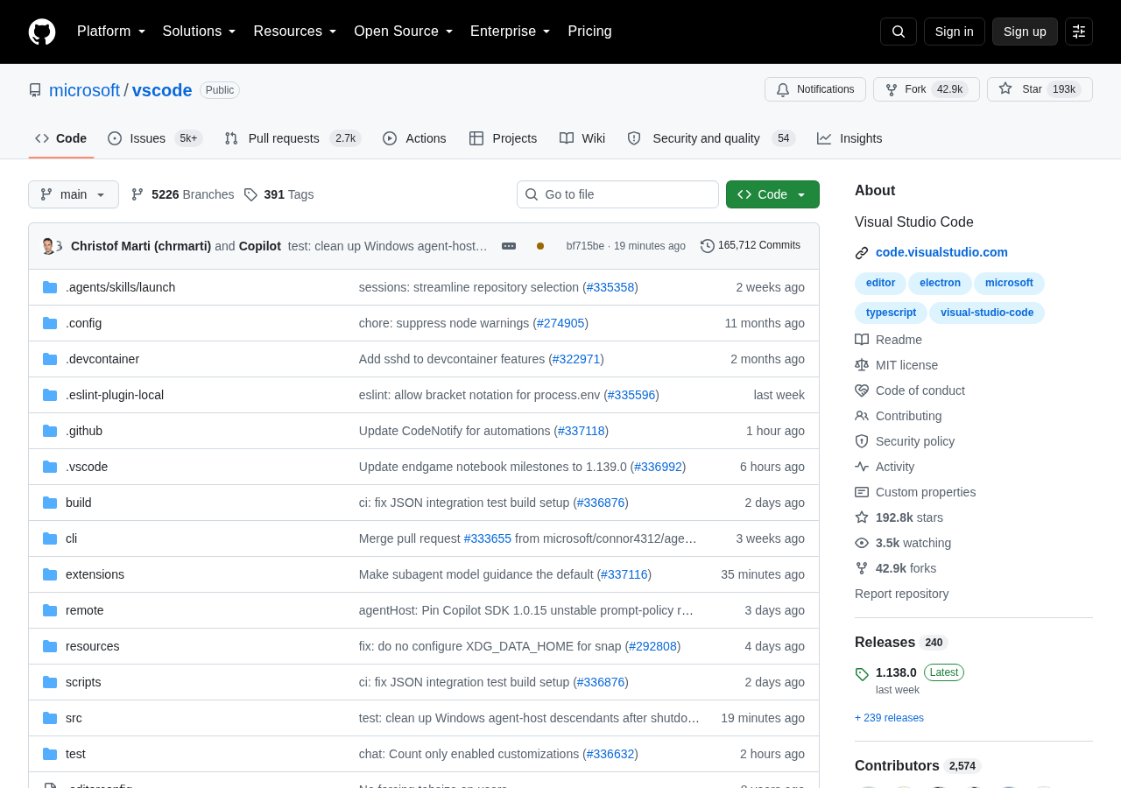
Task: Open the main branch selector
Action: (74, 194)
